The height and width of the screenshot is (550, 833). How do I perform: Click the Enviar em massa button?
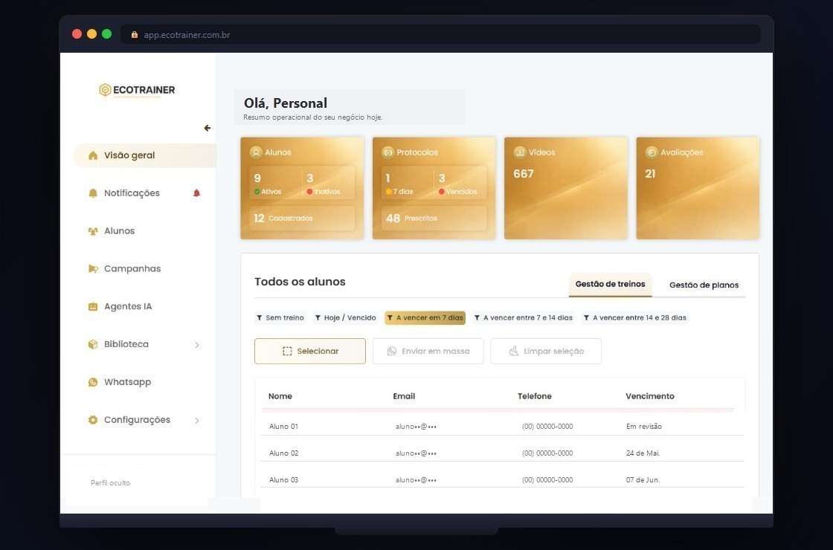[428, 351]
